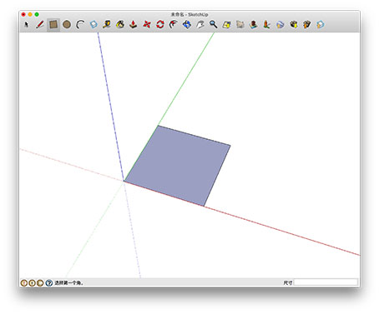Open the Photo Textures tool

pyautogui.click(x=267, y=25)
